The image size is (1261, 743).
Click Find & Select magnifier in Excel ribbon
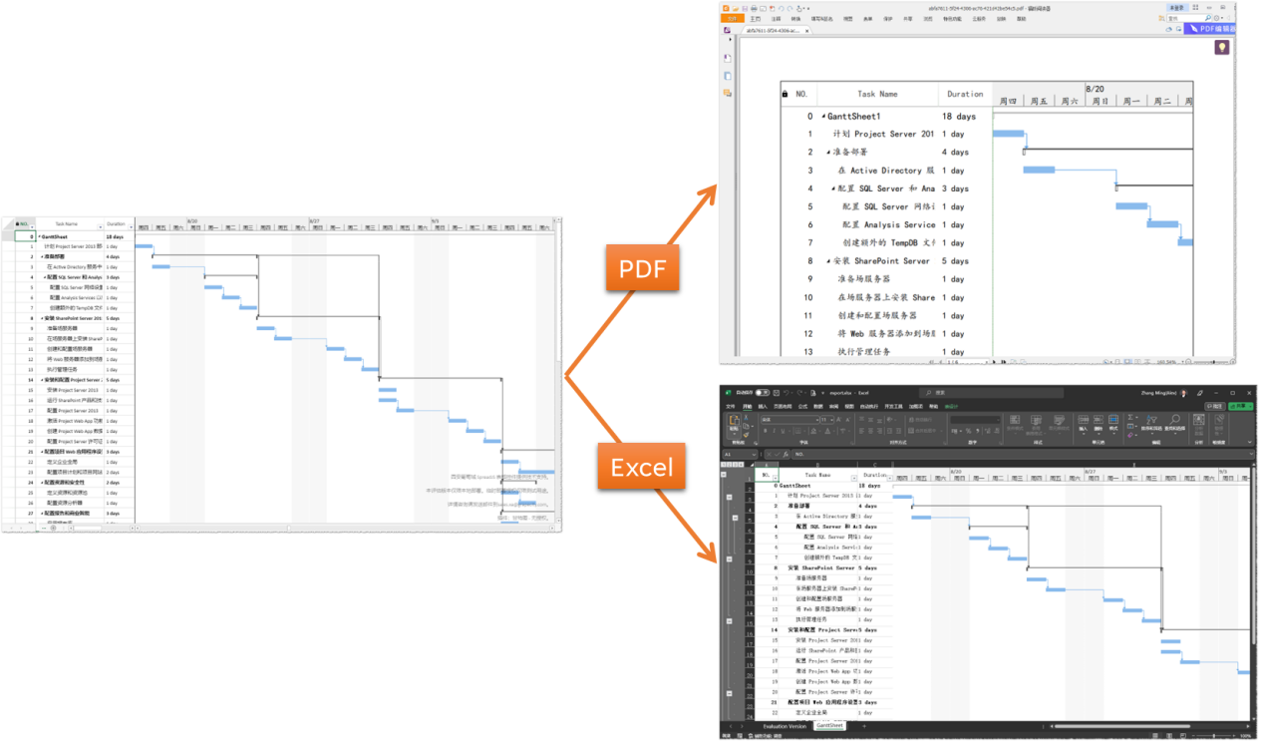click(x=1175, y=419)
